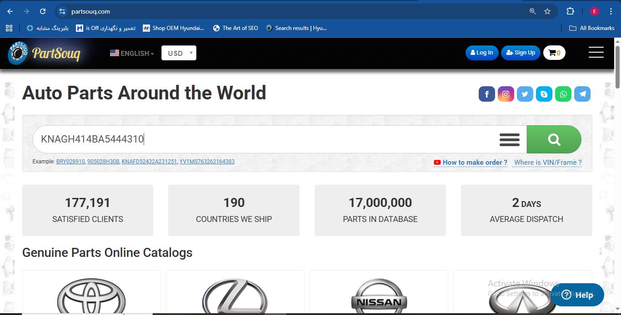The width and height of the screenshot is (621, 315).
Task: Click 'Genuine Parts Online Catalogs' heading
Action: point(107,252)
